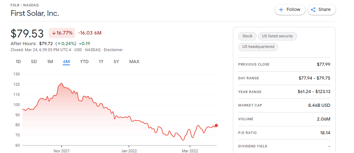Image resolution: width=354 pixels, height=153 pixels.
Task: Click the MARKET CAP label
Action: tap(250, 105)
